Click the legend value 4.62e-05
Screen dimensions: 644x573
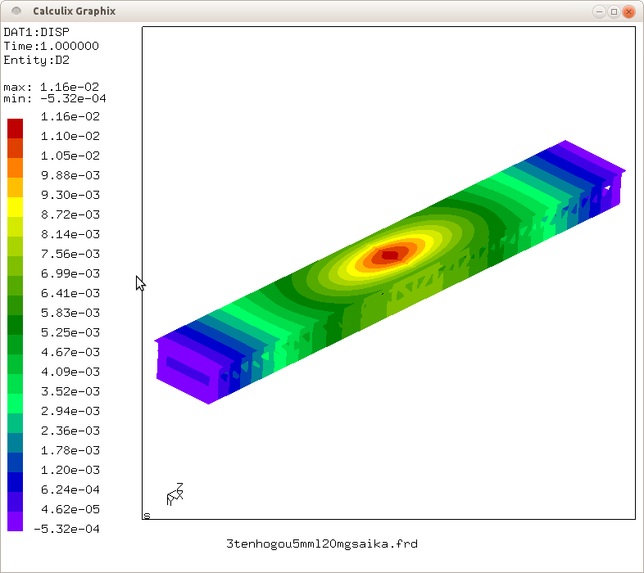coord(70,509)
